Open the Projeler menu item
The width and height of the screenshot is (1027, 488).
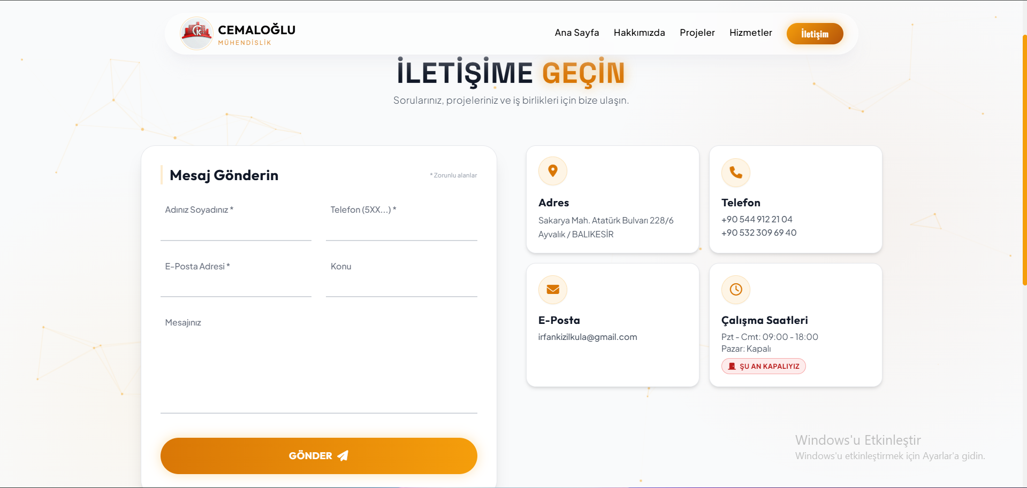[697, 33]
